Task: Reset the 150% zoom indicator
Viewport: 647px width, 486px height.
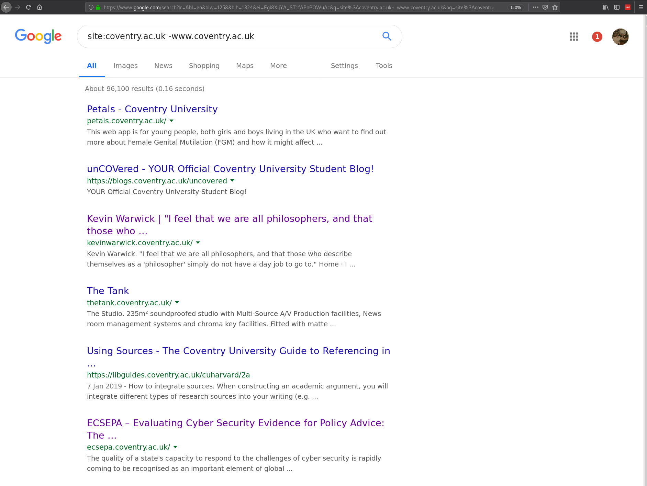Action: (515, 7)
